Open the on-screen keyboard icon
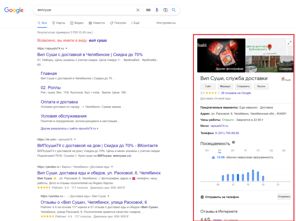Screen dimensions: 296x221 (148, 10)
